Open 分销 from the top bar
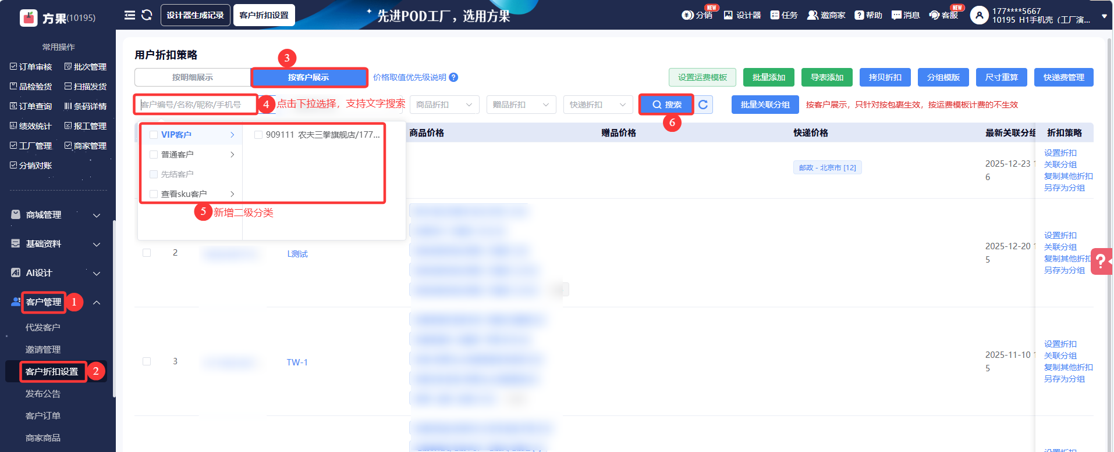The image size is (1114, 452). pyautogui.click(x=697, y=15)
